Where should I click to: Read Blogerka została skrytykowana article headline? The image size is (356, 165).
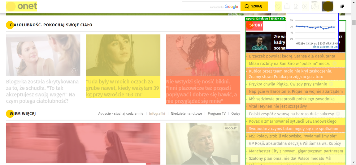[x=42, y=91]
